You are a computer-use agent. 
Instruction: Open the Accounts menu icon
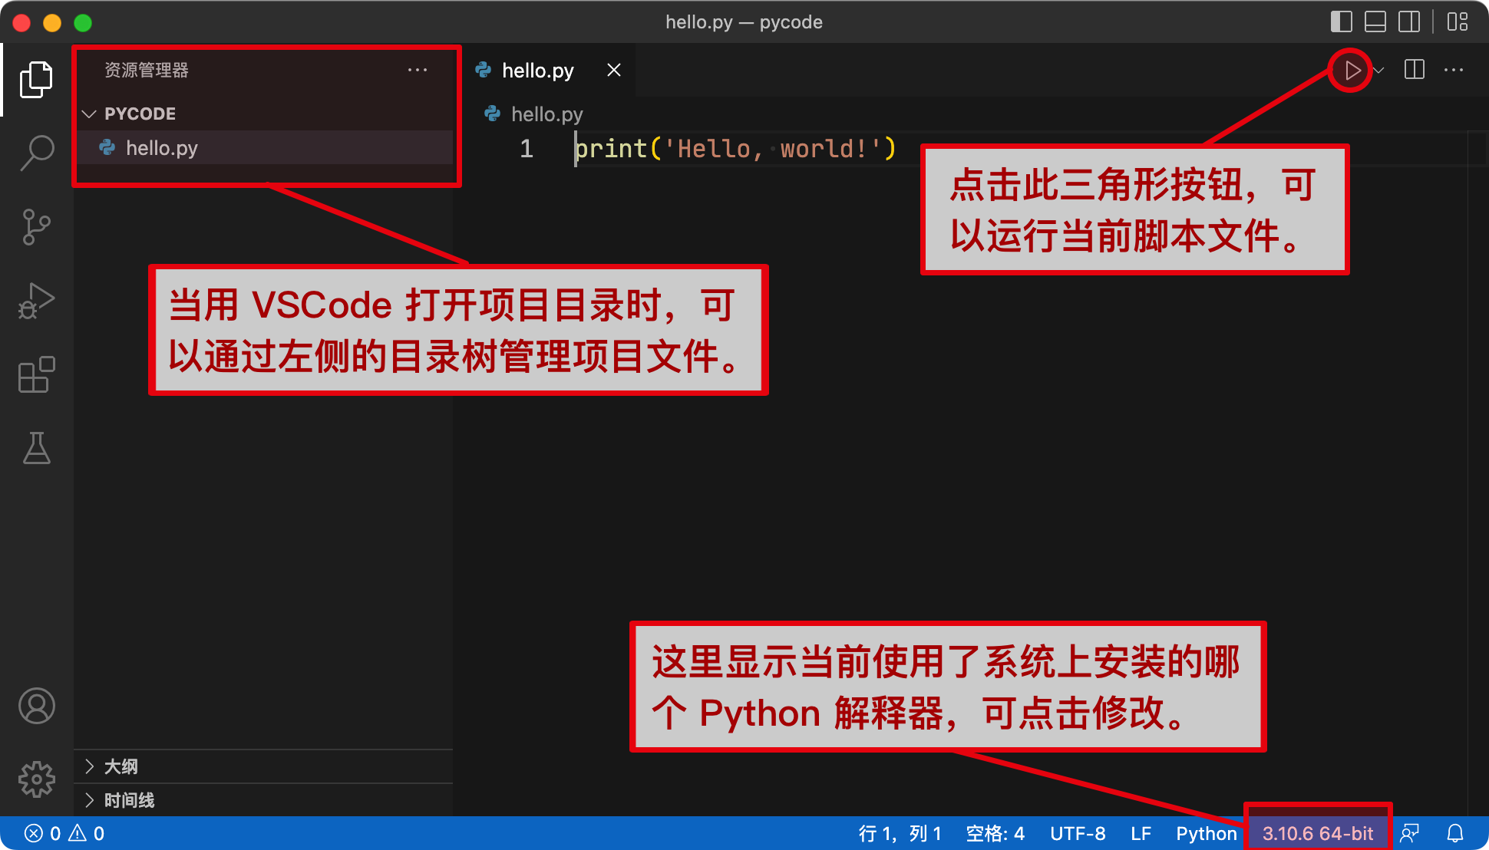(x=36, y=706)
